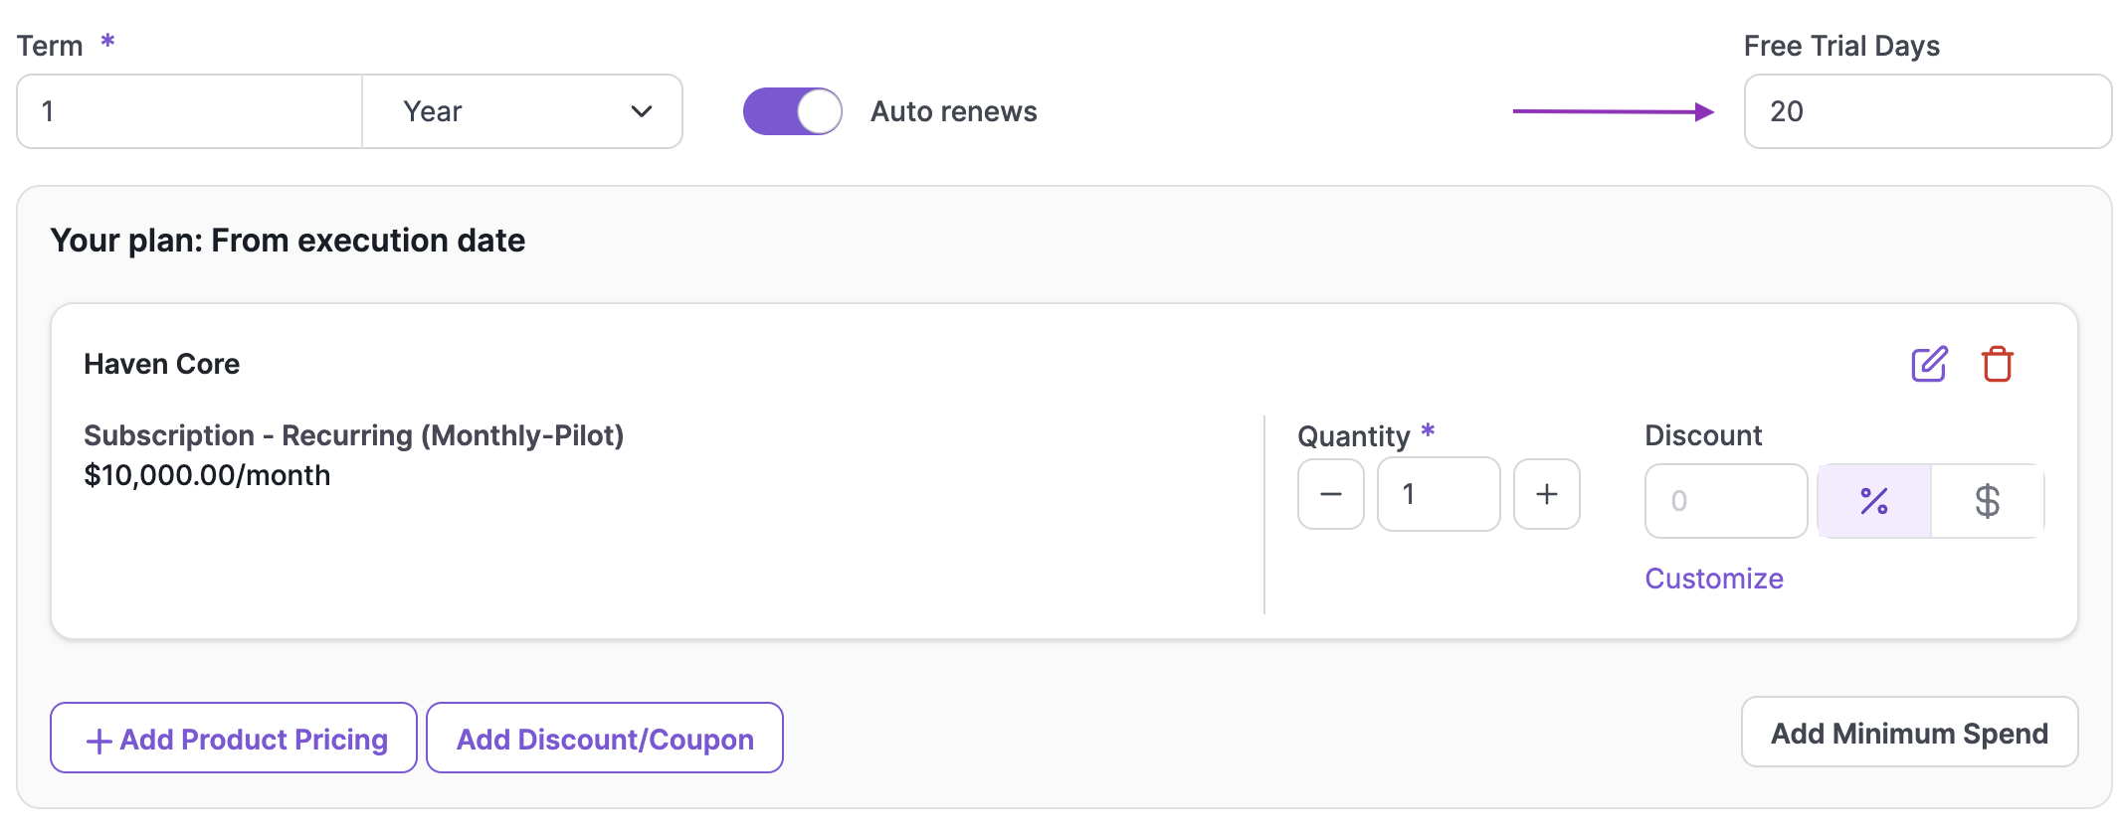Click the $10,000.00/month price text

pyautogui.click(x=207, y=475)
